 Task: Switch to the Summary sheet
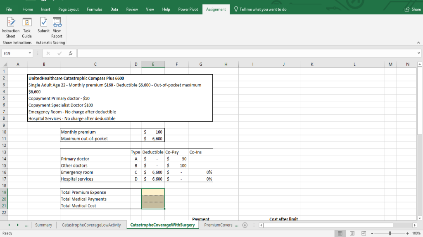[x=43, y=225]
